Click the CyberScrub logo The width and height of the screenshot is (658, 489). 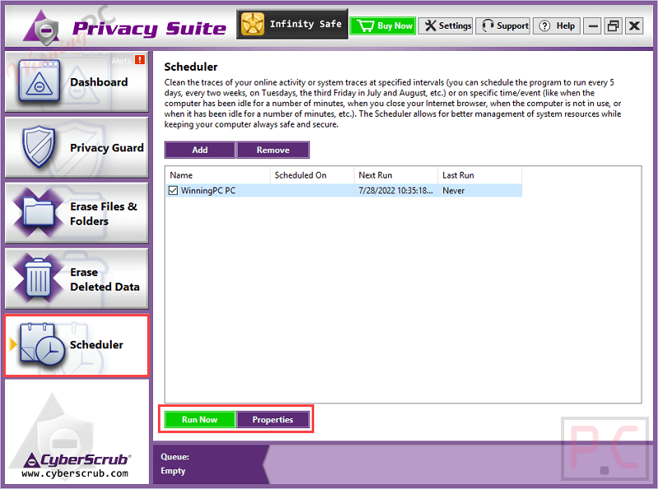(x=76, y=459)
